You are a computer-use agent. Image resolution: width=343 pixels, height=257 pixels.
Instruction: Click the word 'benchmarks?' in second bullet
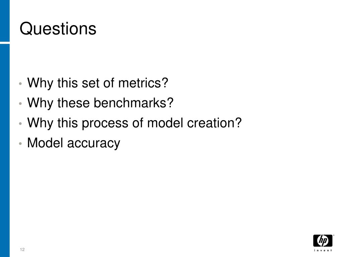(133, 103)
